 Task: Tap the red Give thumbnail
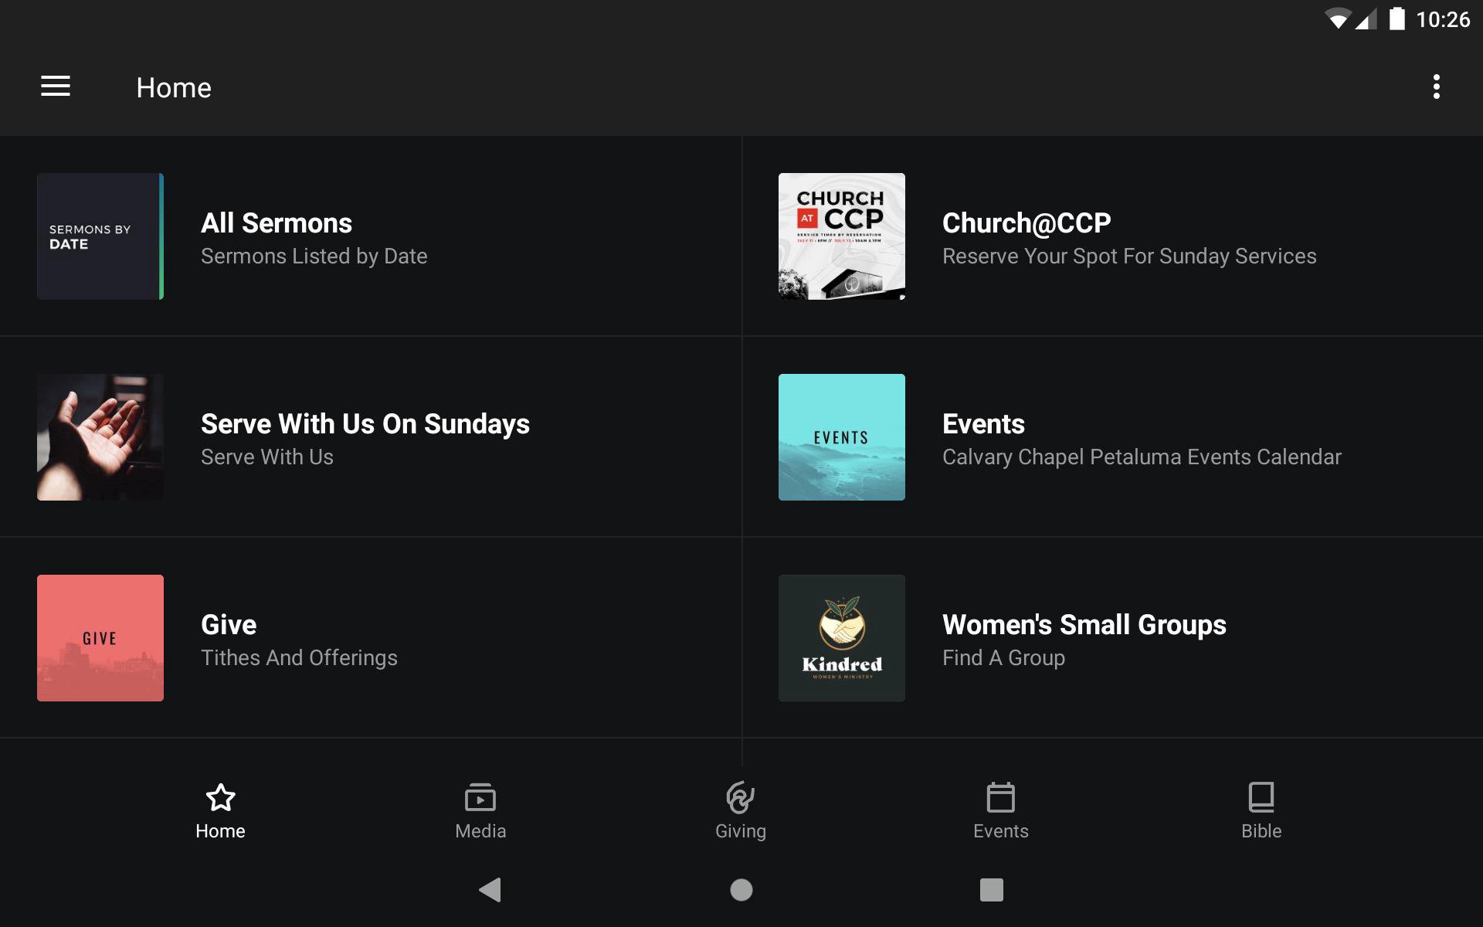point(100,638)
